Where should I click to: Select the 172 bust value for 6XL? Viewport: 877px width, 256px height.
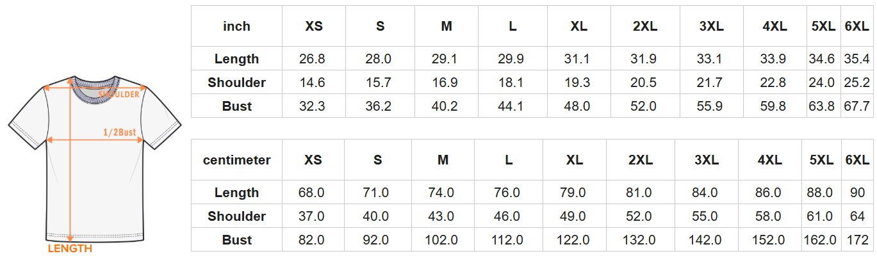[857, 240]
